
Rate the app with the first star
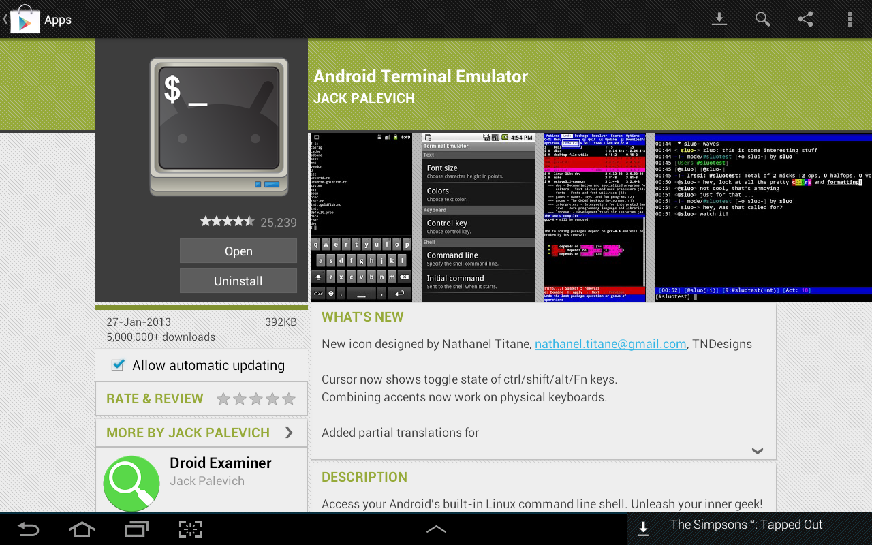coord(223,399)
